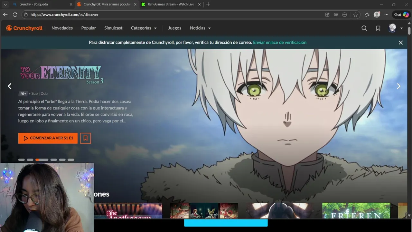
Task: Click the translate page icon
Action: tap(336, 15)
